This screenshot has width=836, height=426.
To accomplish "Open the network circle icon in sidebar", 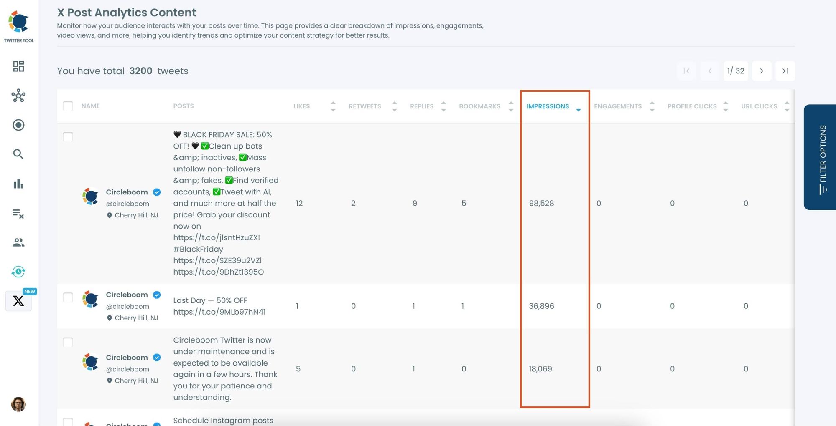I will point(18,96).
